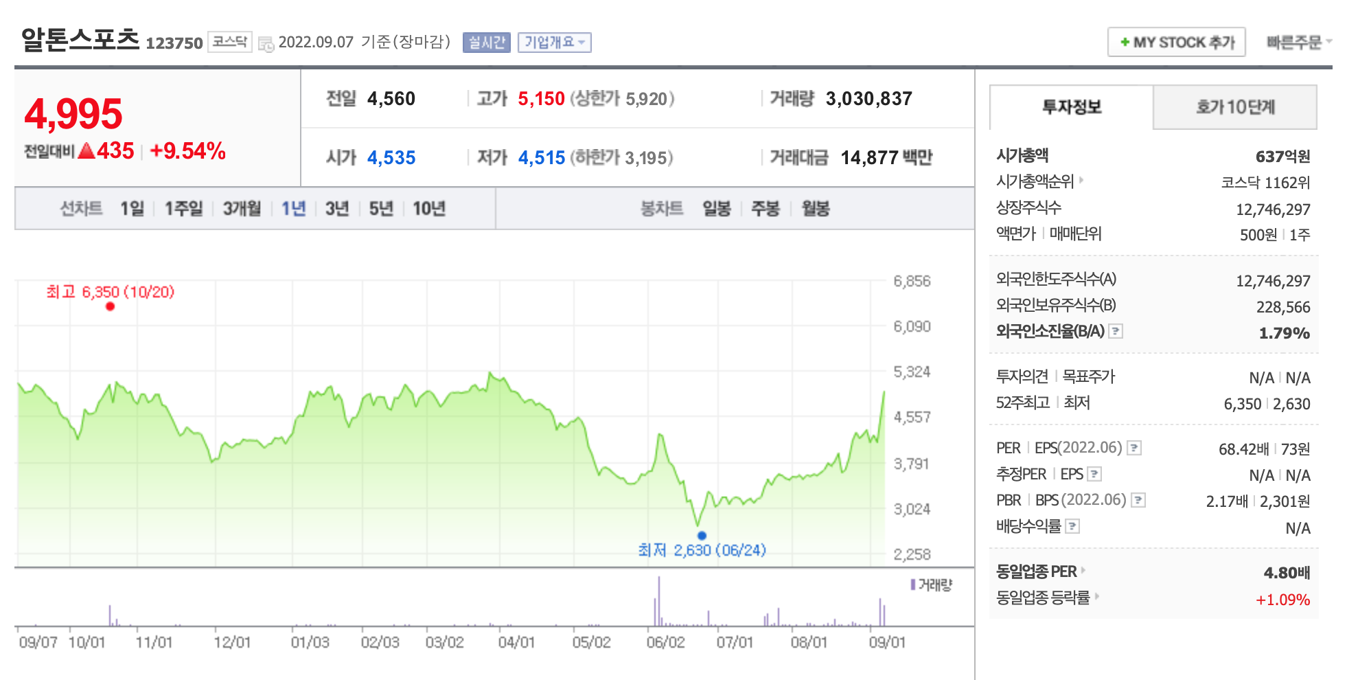The width and height of the screenshot is (1347, 680).
Task: Open the help icon beside PBR BPS(2022.06)
Action: coord(1138,500)
